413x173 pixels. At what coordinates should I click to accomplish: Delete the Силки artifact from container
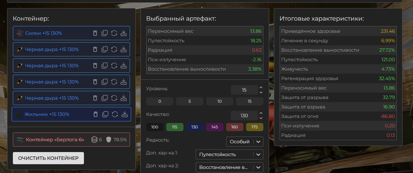point(95,33)
